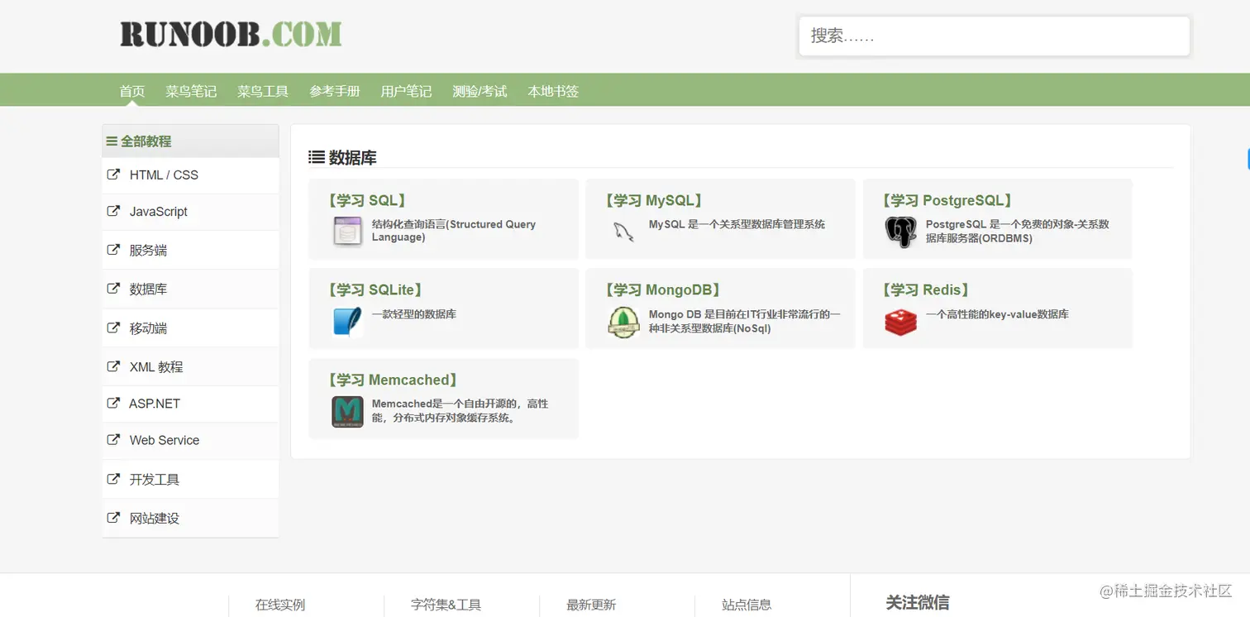Click the 一款轻型的数据库 description text

click(414, 314)
